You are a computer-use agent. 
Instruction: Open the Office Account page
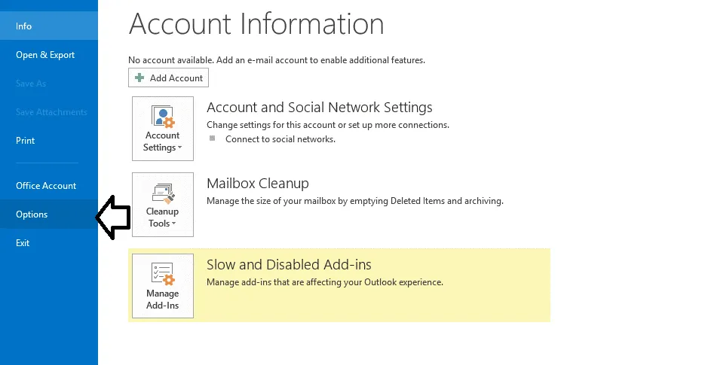pyautogui.click(x=48, y=186)
